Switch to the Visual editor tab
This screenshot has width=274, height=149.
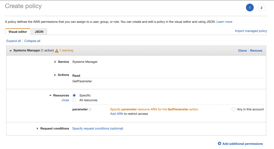click(x=18, y=32)
